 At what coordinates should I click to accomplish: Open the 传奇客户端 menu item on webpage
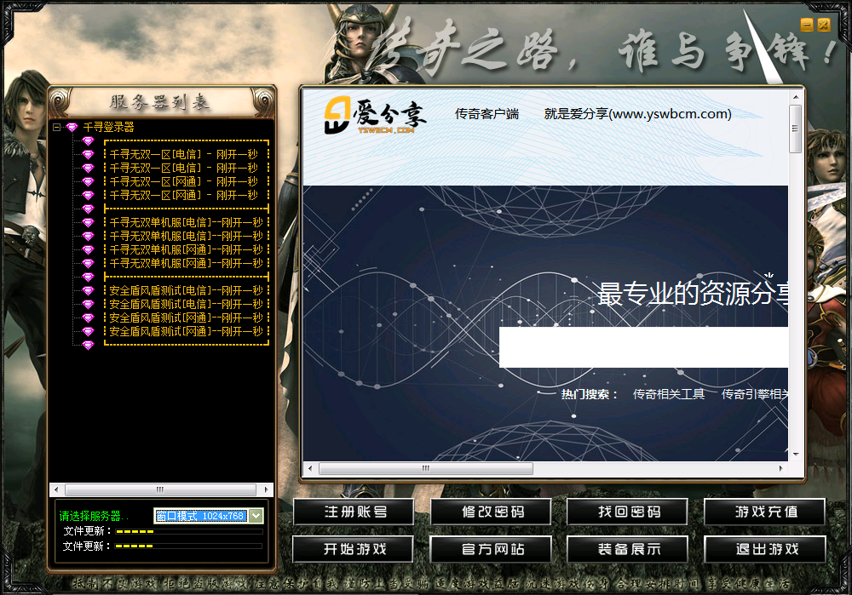[x=486, y=114]
